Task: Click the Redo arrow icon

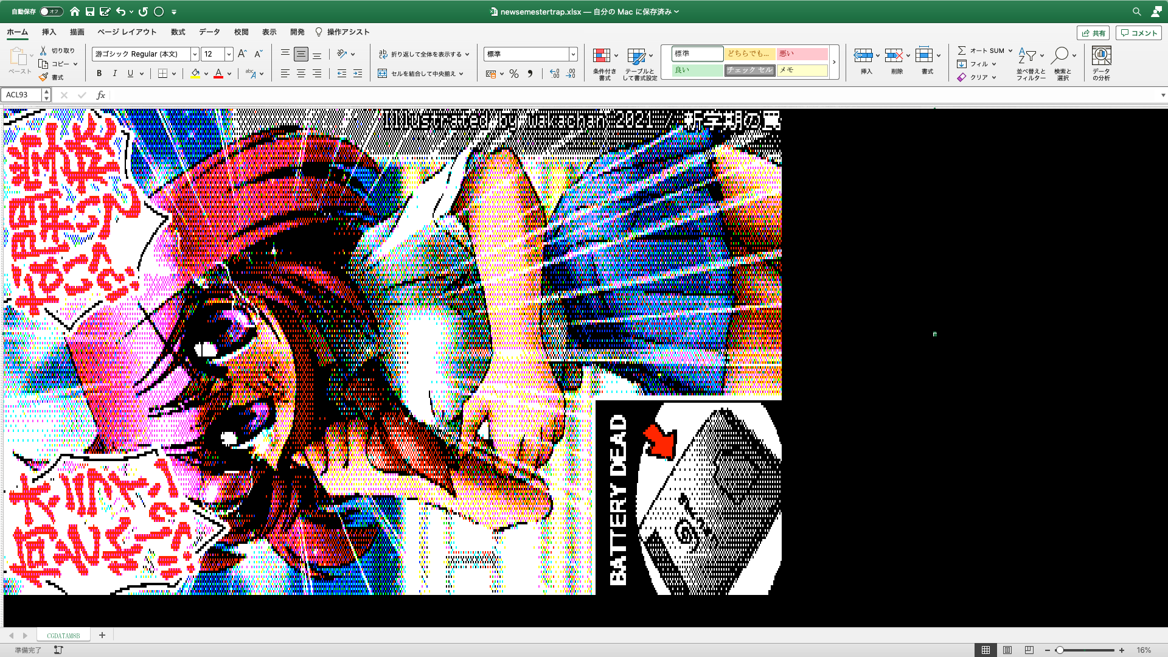Action: point(143,12)
